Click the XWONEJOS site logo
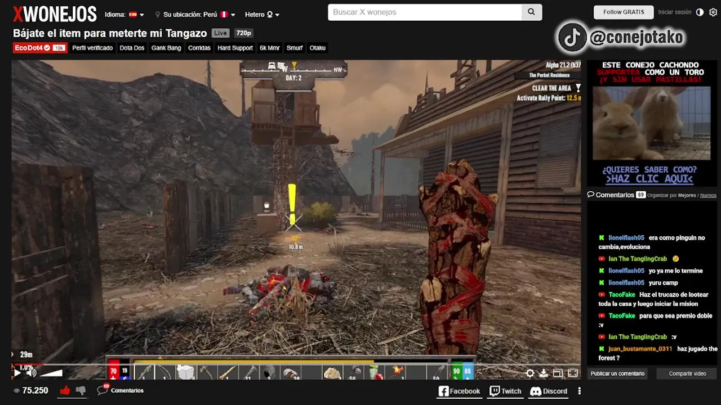This screenshot has height=405, width=721. pyautogui.click(x=55, y=13)
